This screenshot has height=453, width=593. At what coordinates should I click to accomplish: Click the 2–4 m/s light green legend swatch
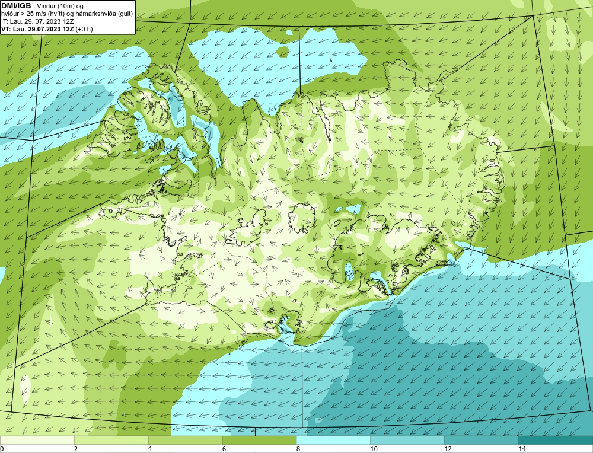point(111,440)
